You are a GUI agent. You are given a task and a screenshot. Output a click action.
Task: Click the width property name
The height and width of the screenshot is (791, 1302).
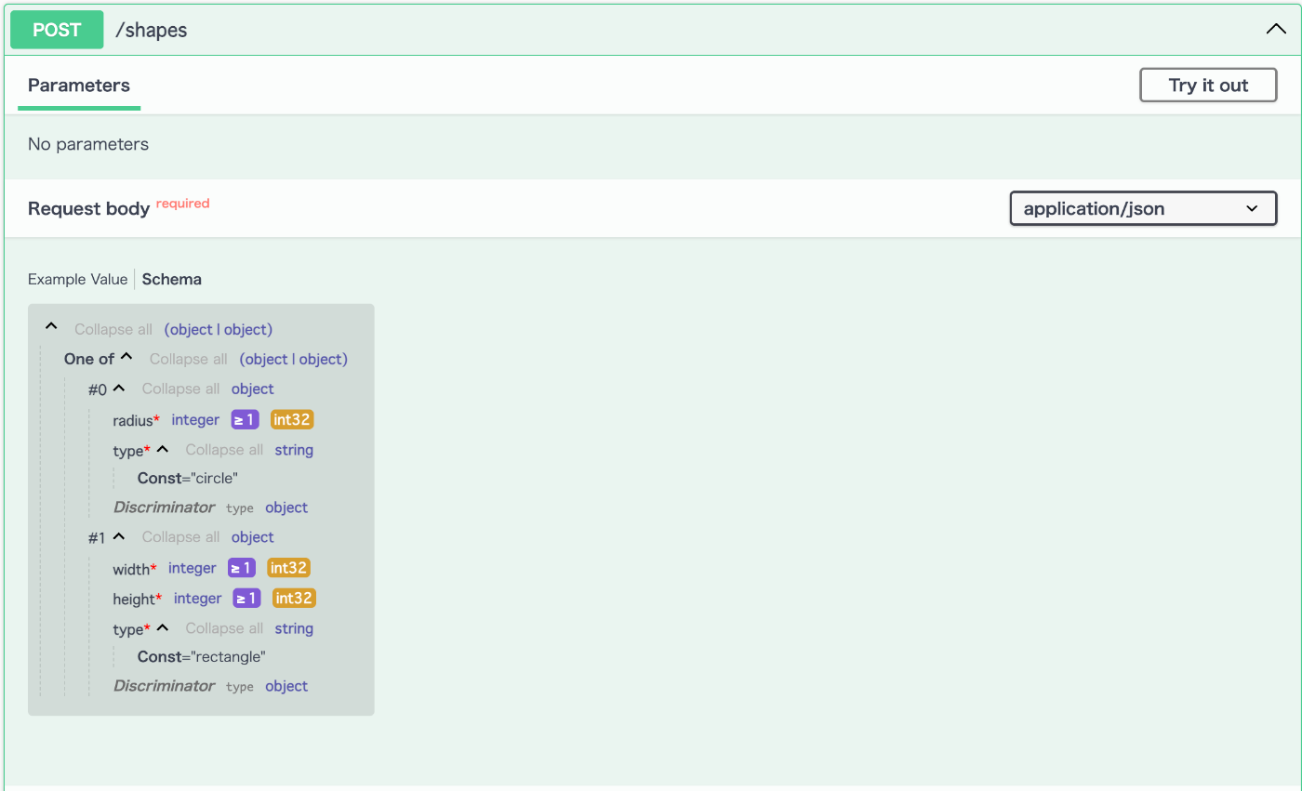click(131, 569)
